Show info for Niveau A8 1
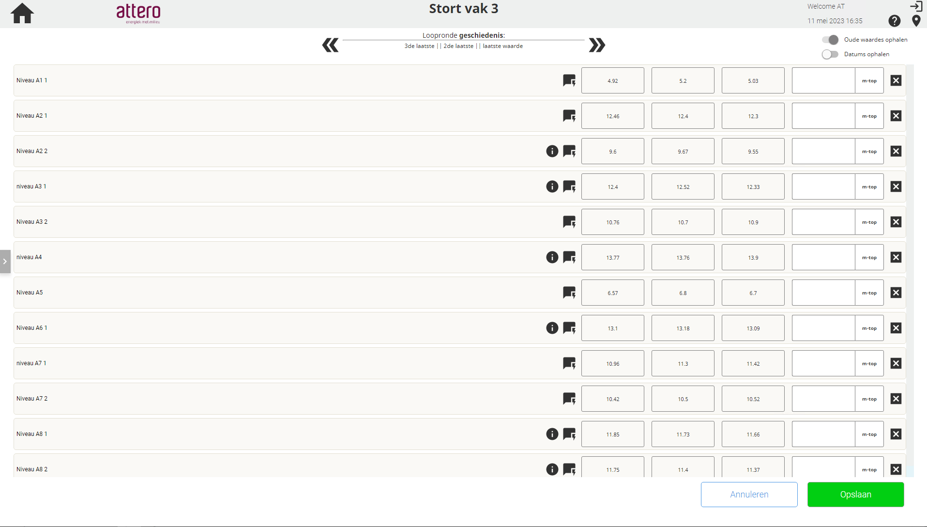The image size is (927, 527). [x=552, y=434]
